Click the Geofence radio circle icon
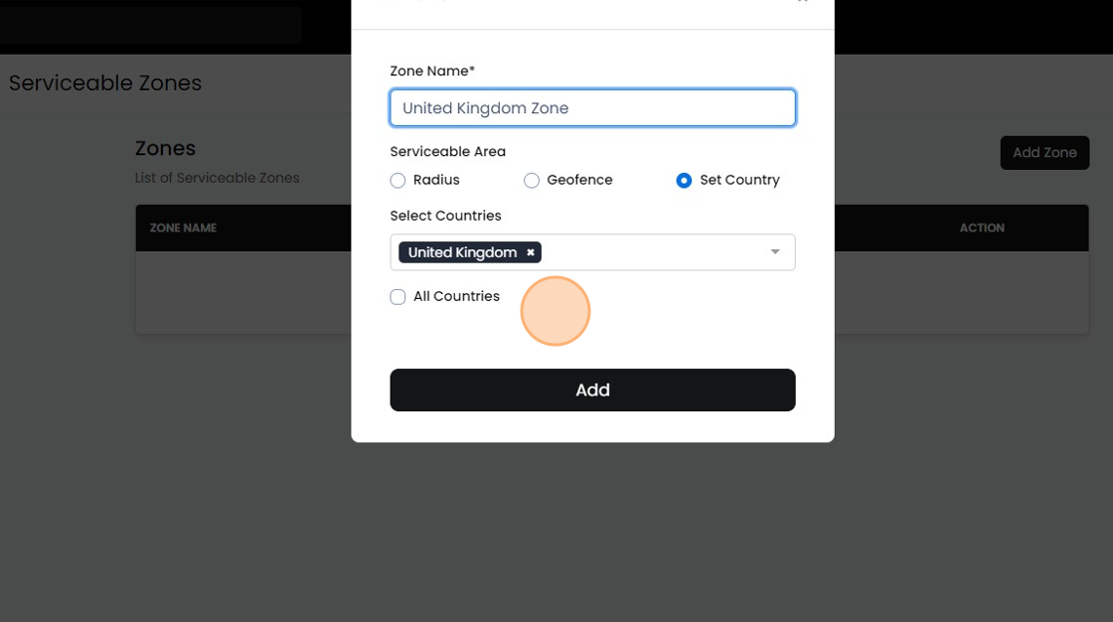 coord(532,181)
